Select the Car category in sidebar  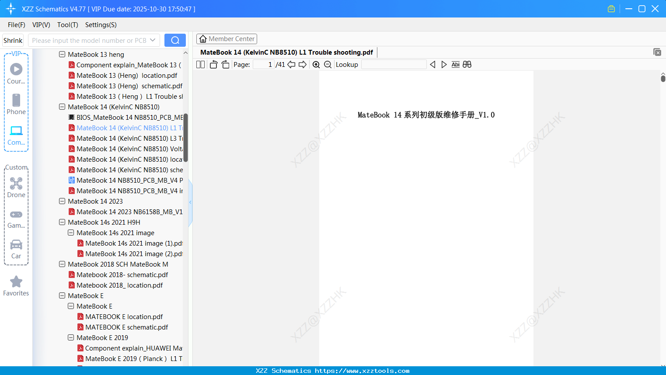pyautogui.click(x=16, y=249)
